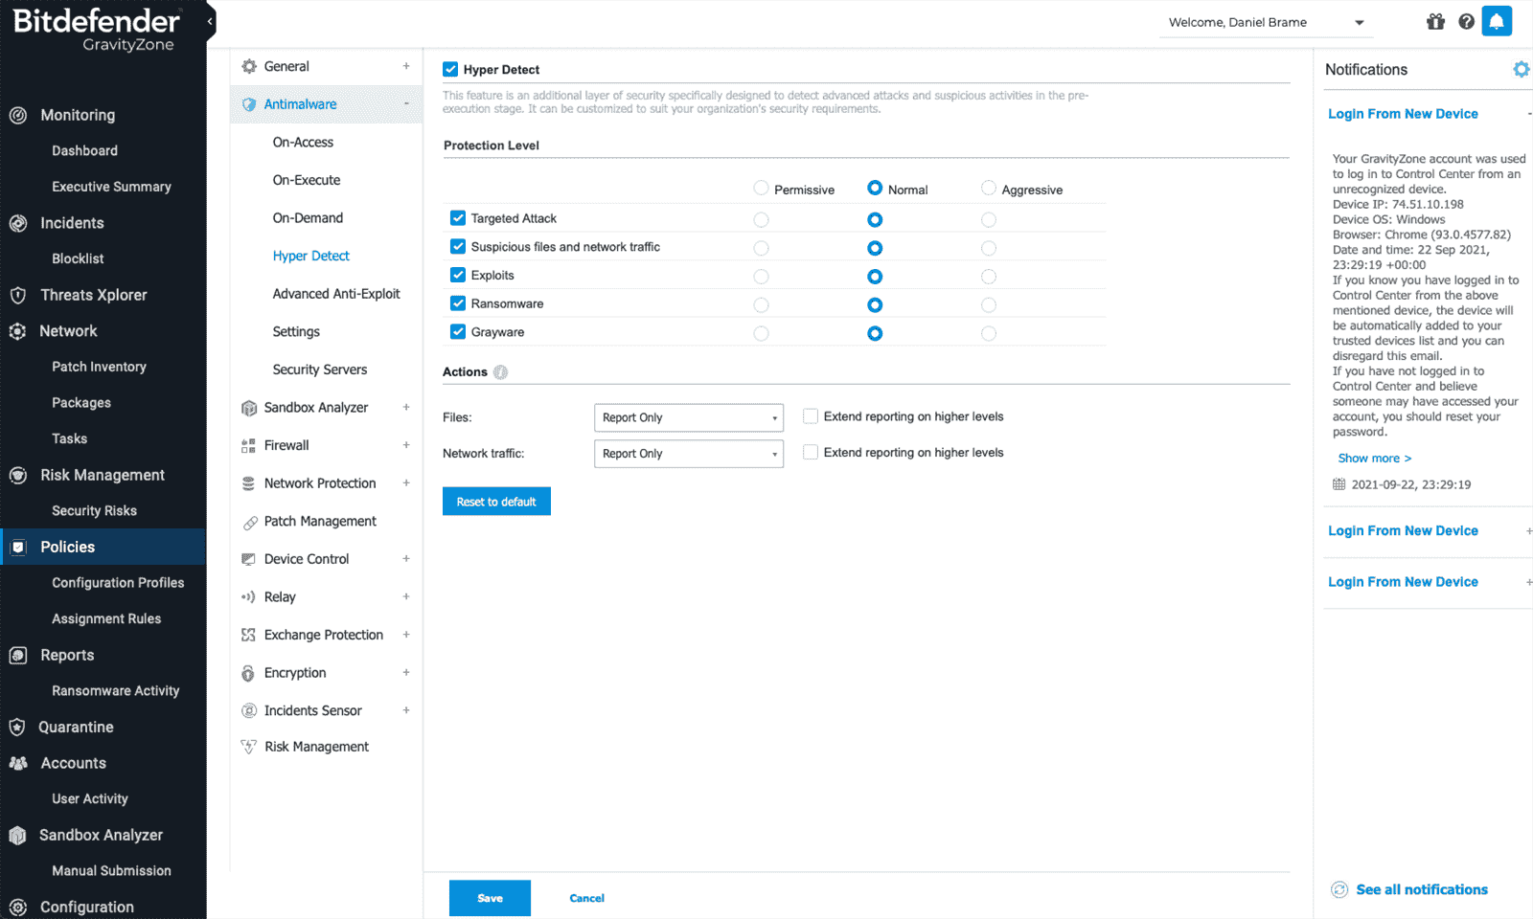Open See all notifications link
This screenshot has width=1533, height=919.
click(1422, 889)
